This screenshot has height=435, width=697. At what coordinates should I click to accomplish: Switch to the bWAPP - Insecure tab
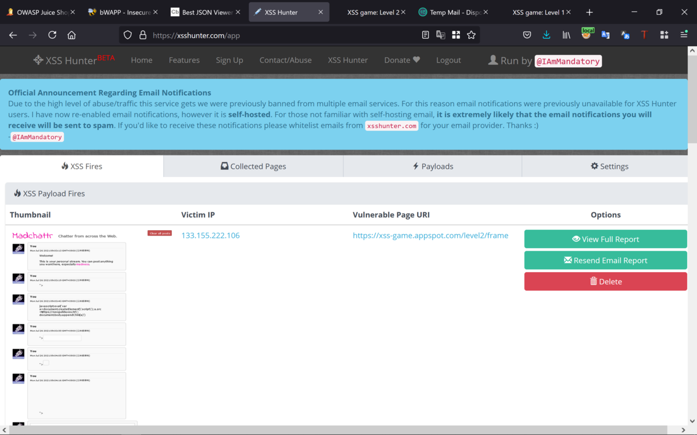(x=124, y=12)
